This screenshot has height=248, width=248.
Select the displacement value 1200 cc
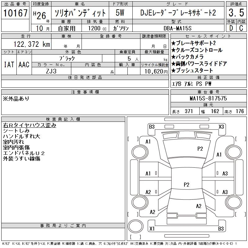pyautogui.click(x=97, y=28)
